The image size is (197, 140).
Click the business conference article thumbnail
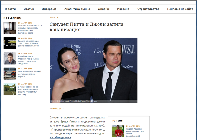(x=10, y=43)
